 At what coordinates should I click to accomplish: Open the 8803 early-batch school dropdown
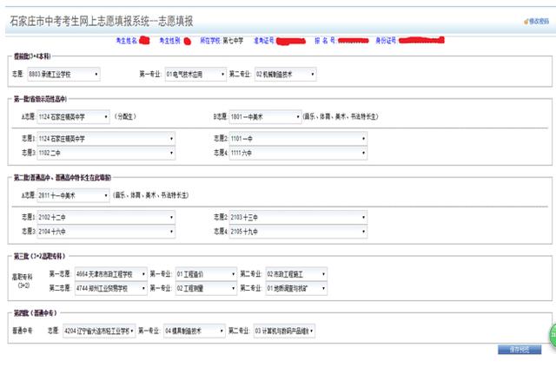coord(63,74)
